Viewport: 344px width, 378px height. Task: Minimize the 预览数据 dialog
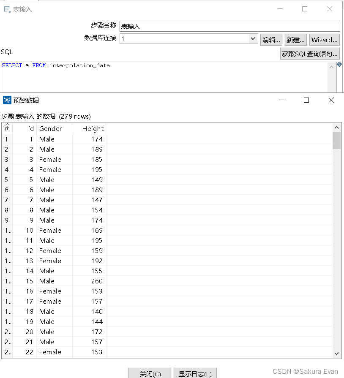(282, 100)
